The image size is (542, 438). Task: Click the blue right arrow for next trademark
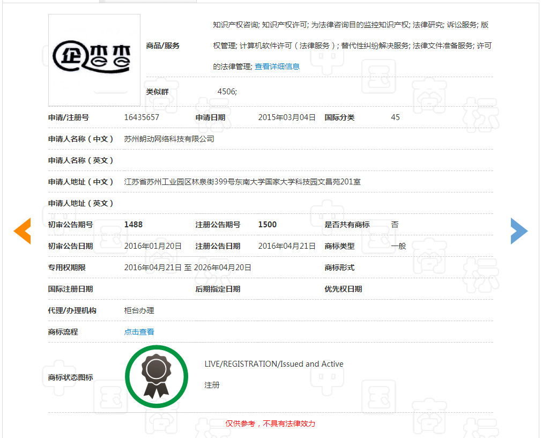click(519, 231)
